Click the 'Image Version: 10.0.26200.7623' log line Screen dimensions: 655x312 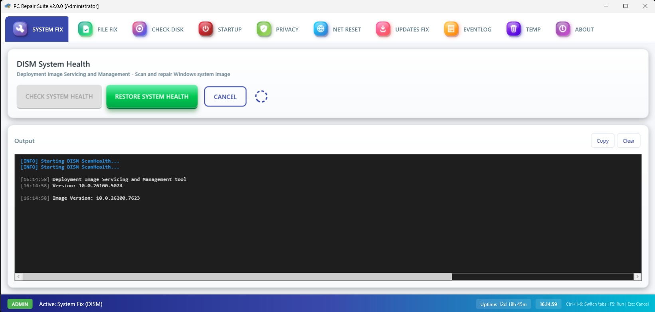point(80,198)
